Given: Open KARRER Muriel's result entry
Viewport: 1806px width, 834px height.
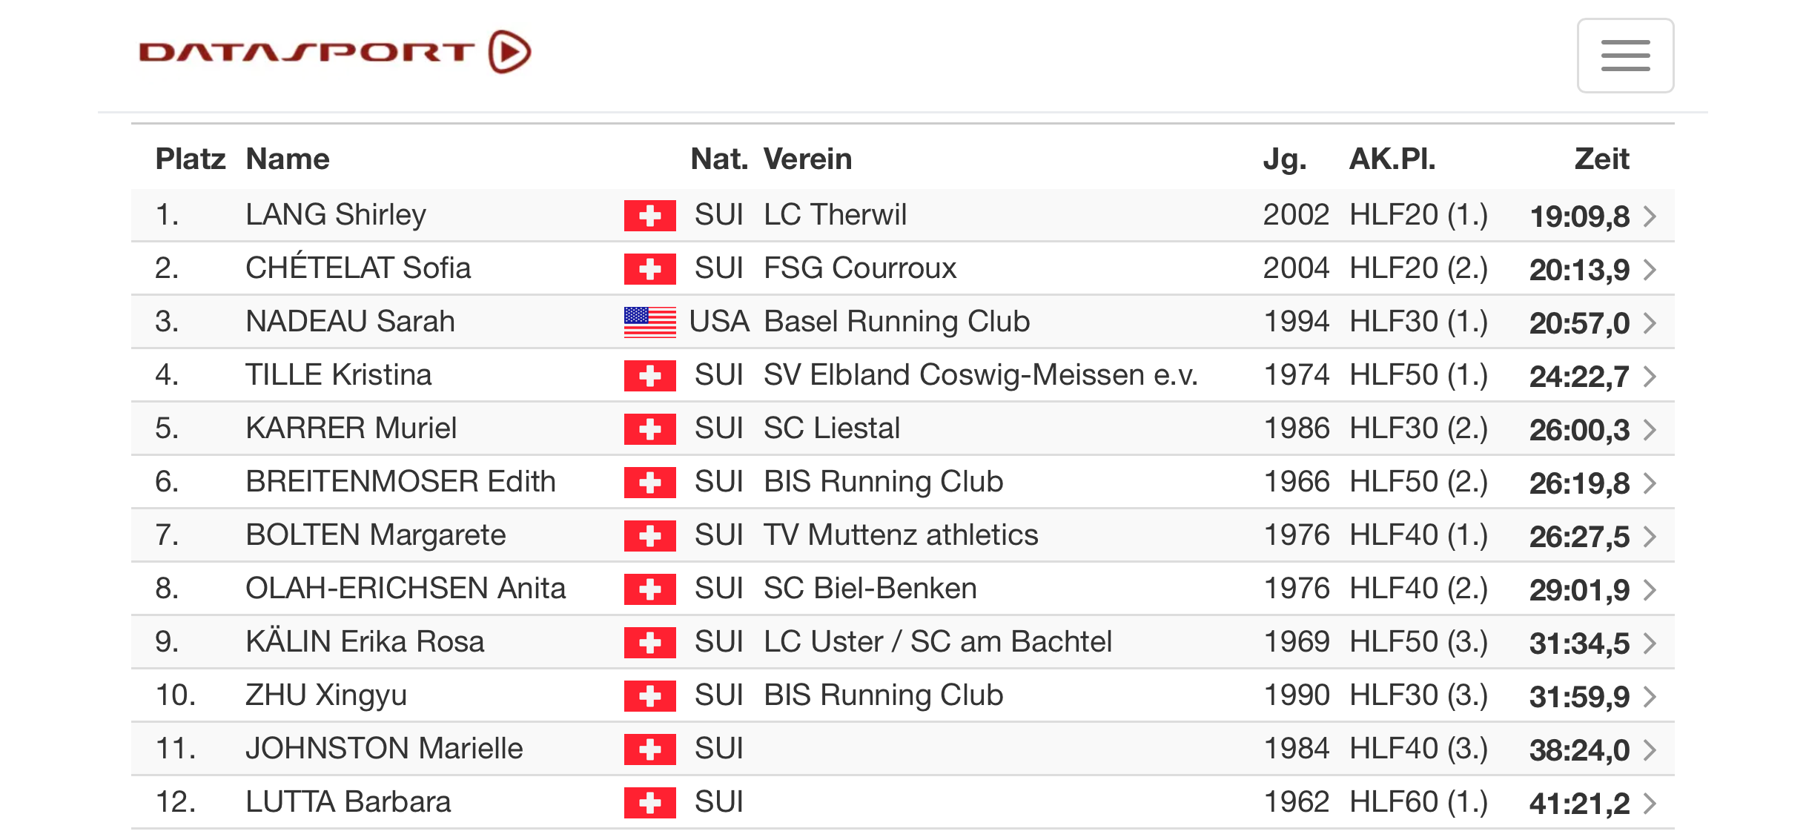Looking at the screenshot, I should (903, 428).
